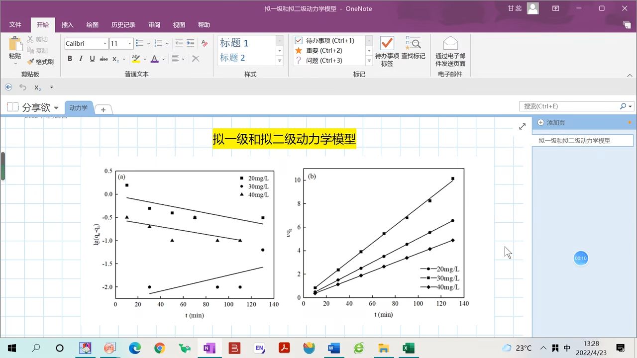Expand the styles gallery
The height and width of the screenshot is (358, 637).
(x=279, y=61)
